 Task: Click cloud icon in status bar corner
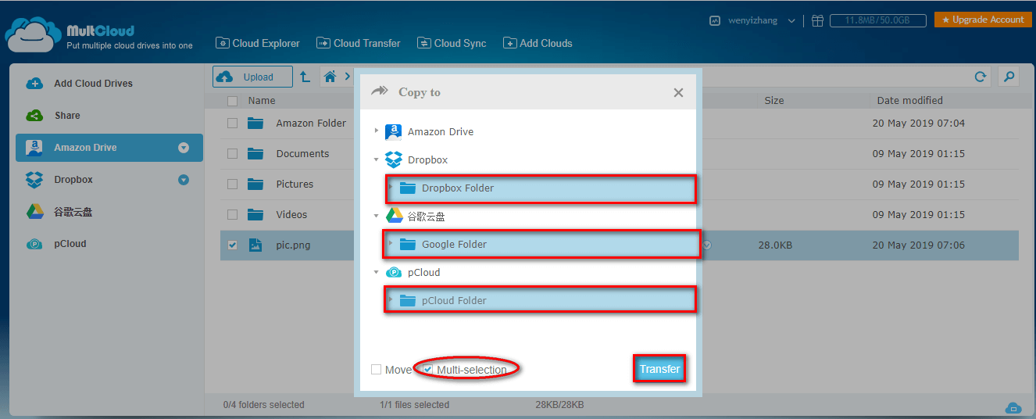tap(1013, 407)
